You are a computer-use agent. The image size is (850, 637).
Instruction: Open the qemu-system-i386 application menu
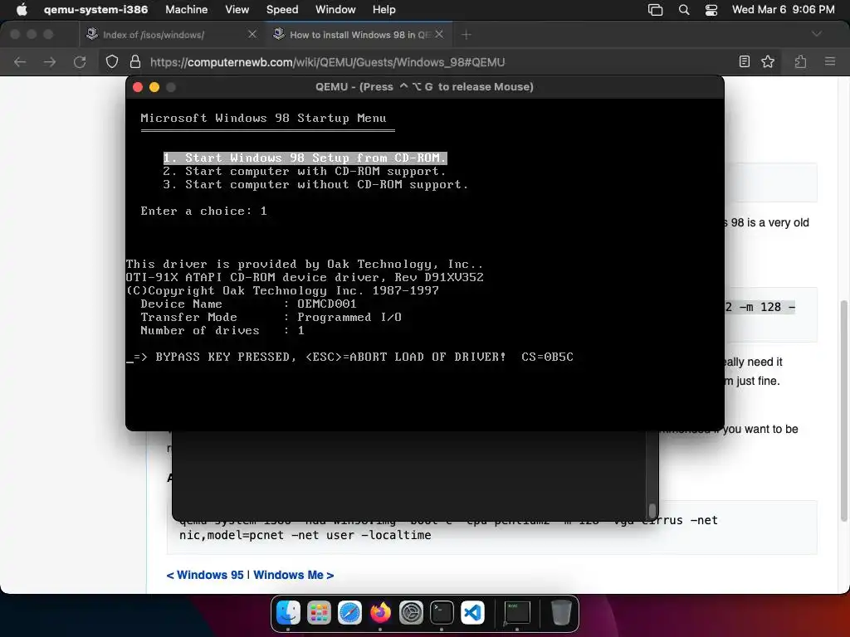pyautogui.click(x=95, y=10)
